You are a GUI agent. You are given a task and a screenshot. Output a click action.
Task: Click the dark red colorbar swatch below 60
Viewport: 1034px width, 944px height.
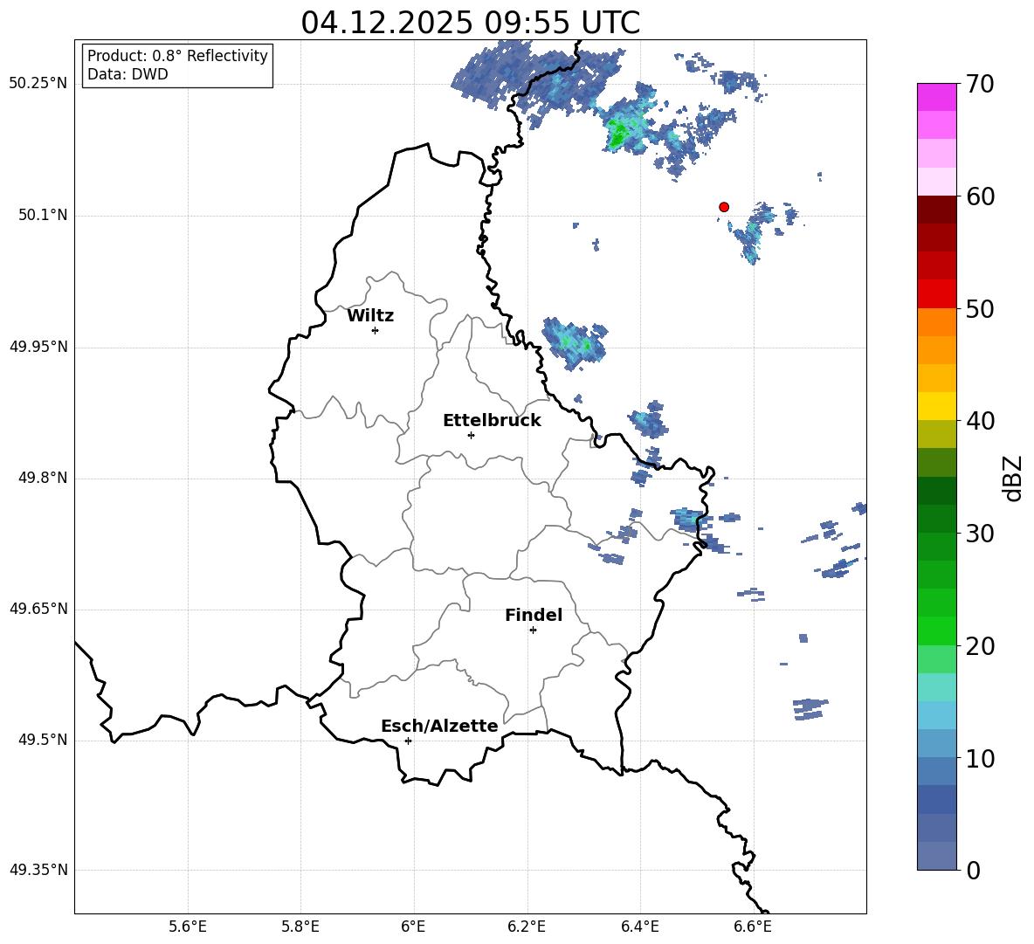936,210
